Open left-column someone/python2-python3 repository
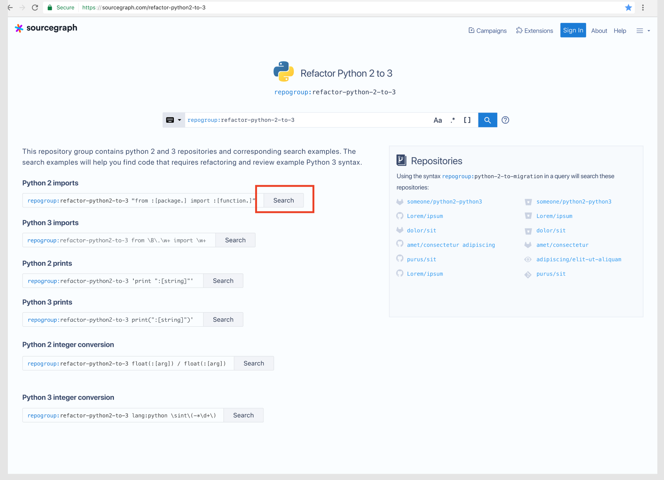664x480 pixels. tap(444, 202)
